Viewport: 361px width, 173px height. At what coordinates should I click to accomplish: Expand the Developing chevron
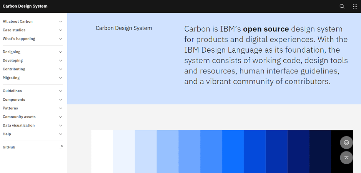click(x=60, y=61)
